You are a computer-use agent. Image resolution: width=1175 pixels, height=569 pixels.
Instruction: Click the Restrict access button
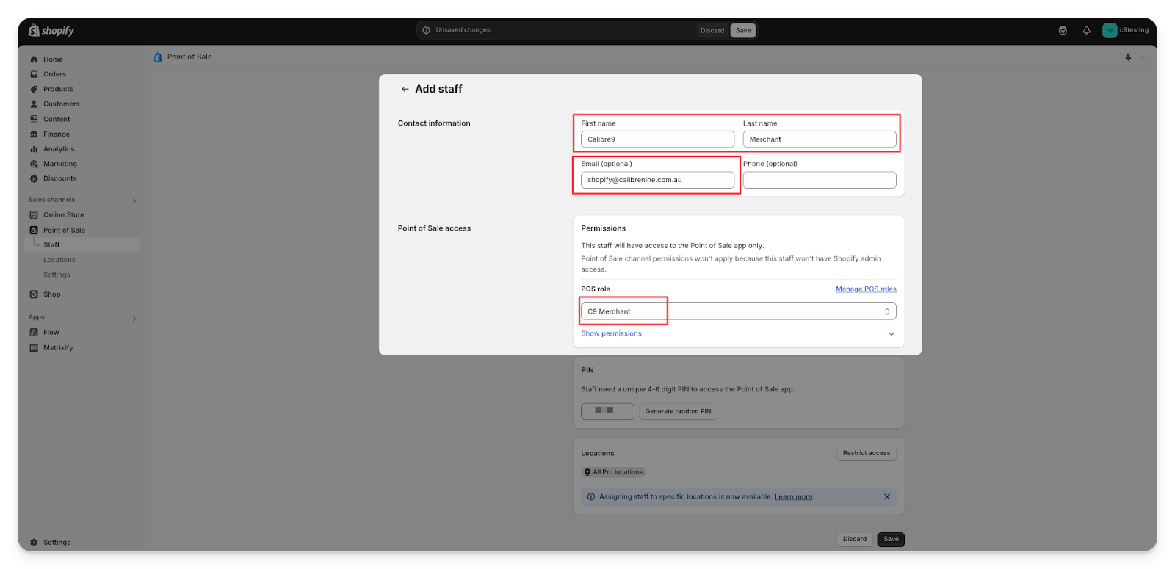click(866, 453)
